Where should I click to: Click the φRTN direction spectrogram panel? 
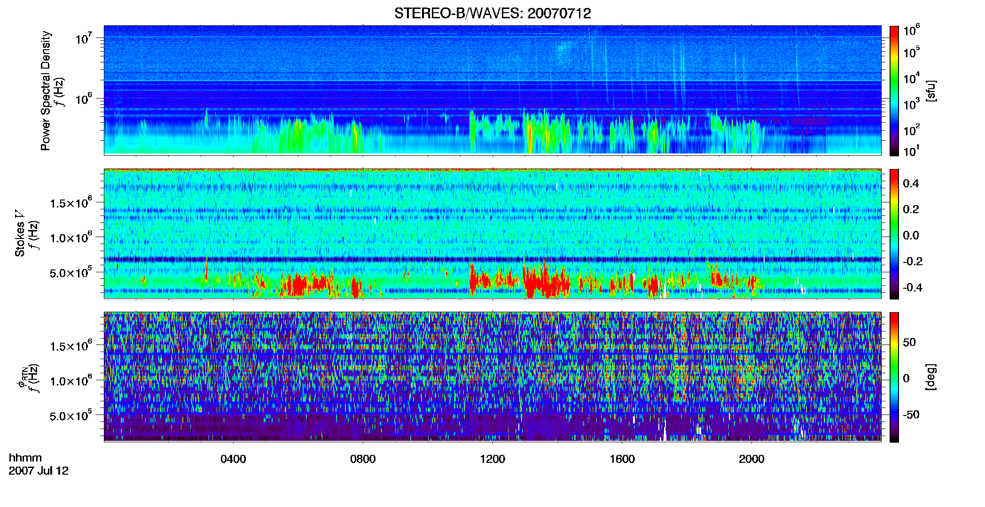point(492,377)
